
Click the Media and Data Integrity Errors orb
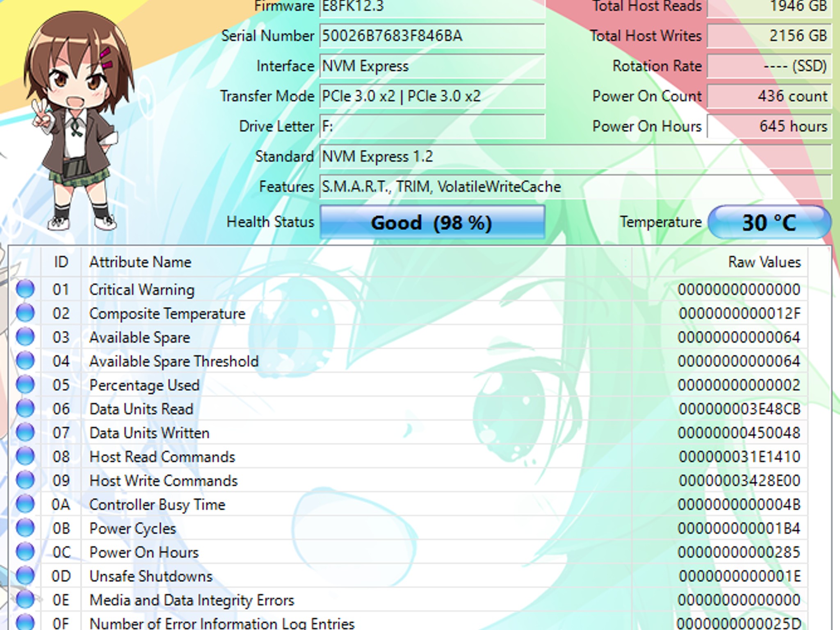pos(25,599)
